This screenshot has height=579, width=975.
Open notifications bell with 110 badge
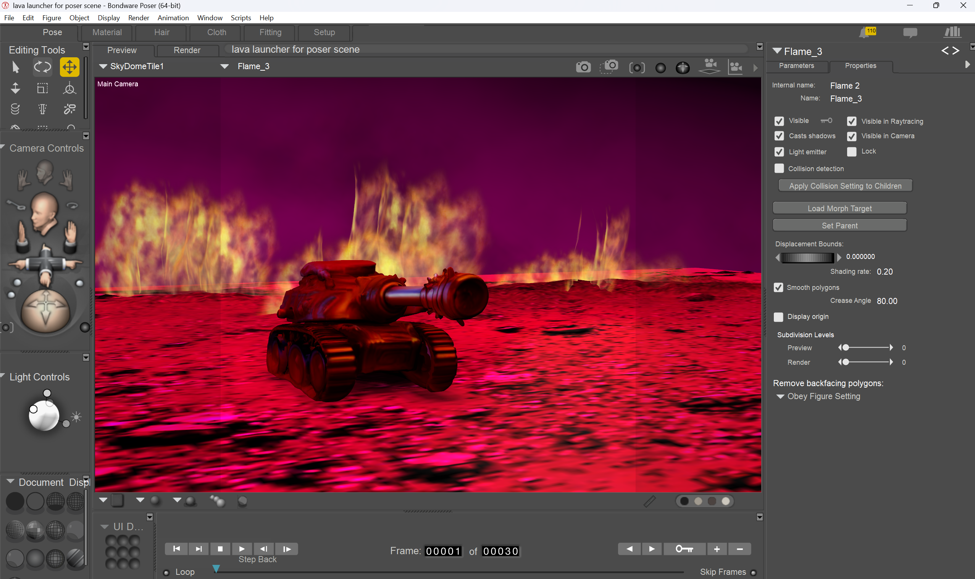pos(867,32)
